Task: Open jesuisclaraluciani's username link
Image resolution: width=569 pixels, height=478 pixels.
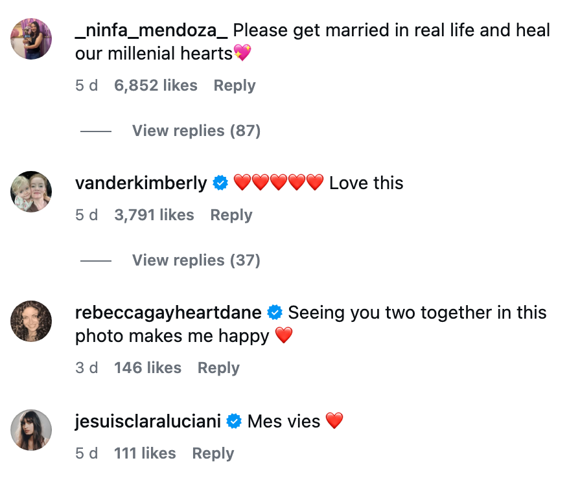Action: (x=148, y=422)
